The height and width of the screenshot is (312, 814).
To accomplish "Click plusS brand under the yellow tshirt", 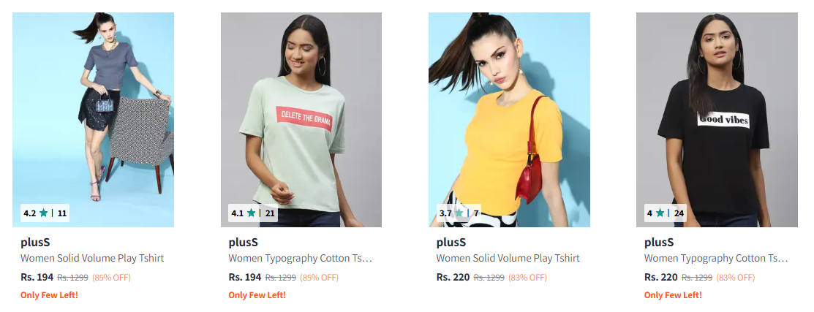I will coord(451,242).
